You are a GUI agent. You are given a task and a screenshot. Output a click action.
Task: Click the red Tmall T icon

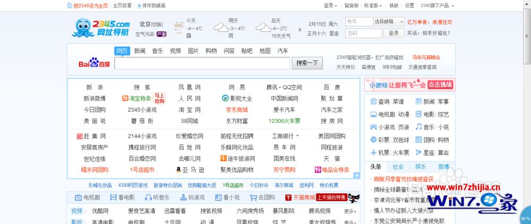288,198
